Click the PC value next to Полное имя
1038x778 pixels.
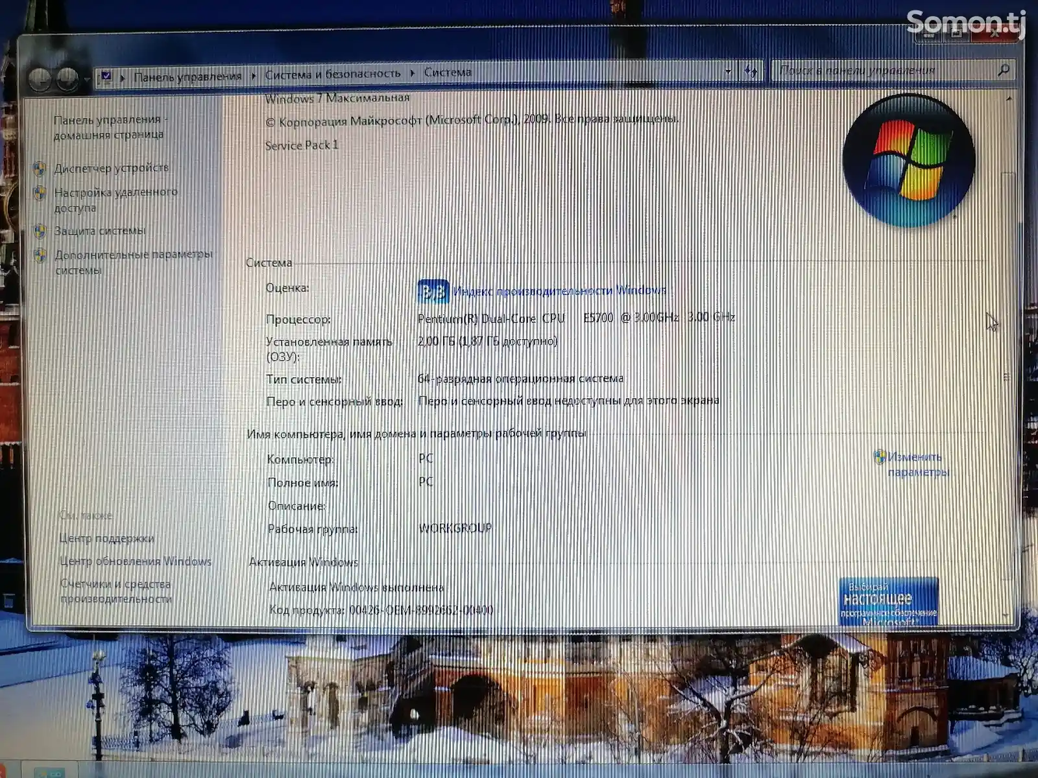(x=426, y=482)
